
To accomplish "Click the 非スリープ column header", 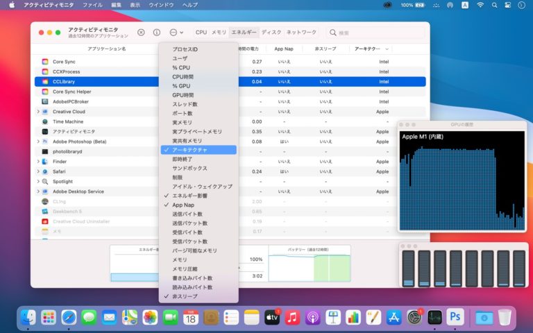I will click(x=325, y=49).
